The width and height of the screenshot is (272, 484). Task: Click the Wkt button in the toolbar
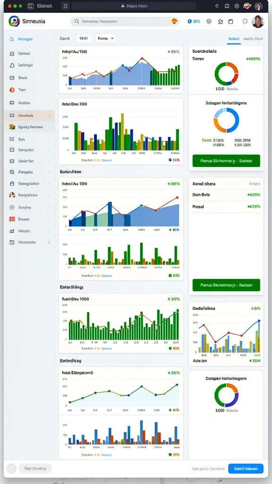coord(84,38)
